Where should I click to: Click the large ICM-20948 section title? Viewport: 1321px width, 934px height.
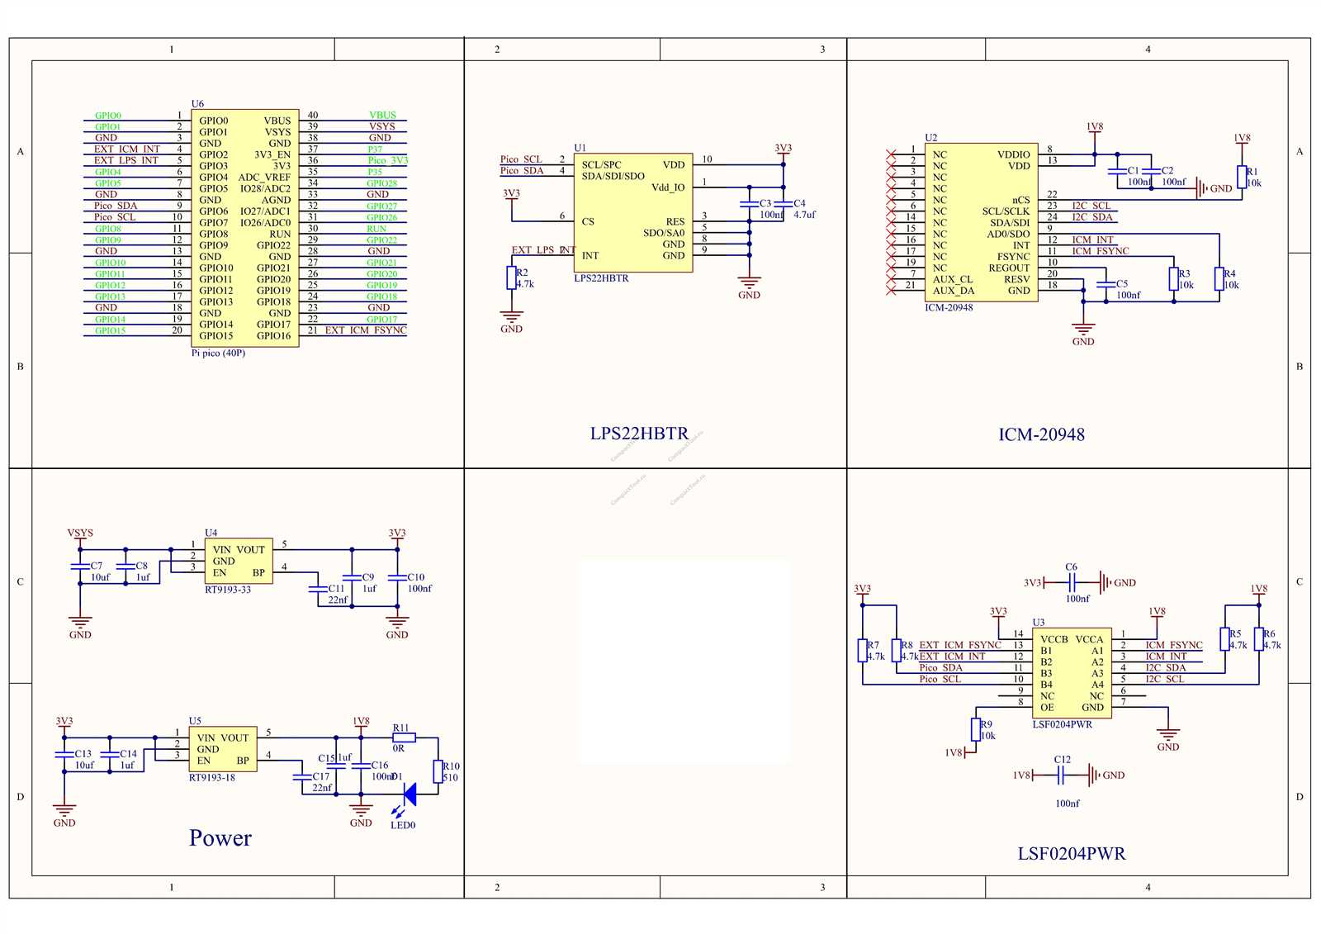1042,434
